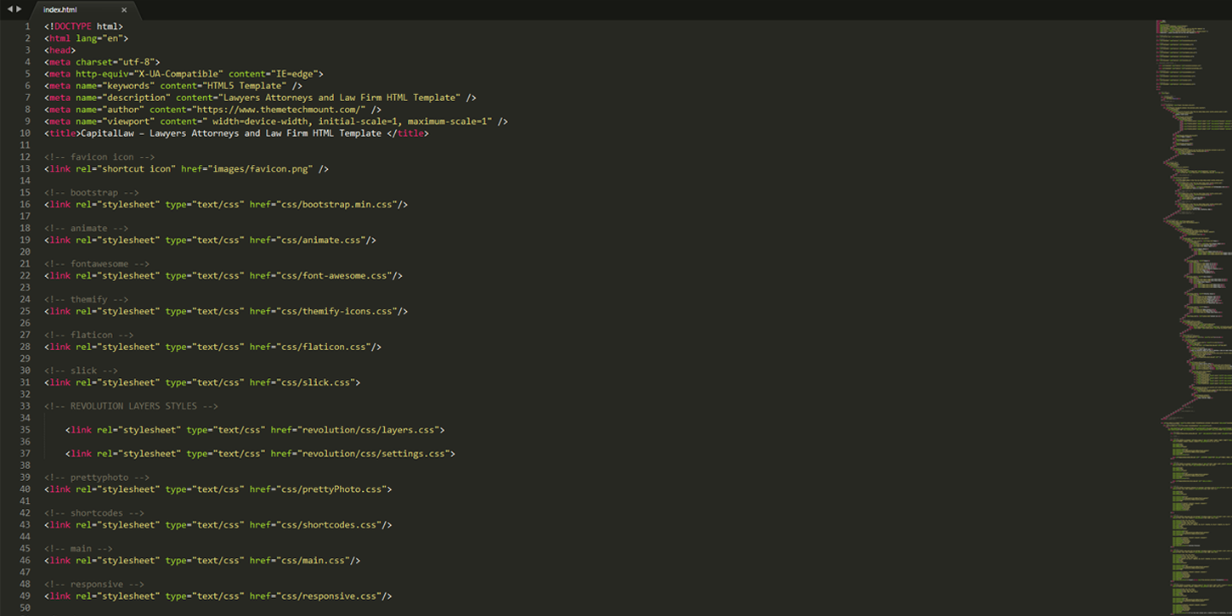
Task: Close the index.html tab
Action: (x=124, y=10)
